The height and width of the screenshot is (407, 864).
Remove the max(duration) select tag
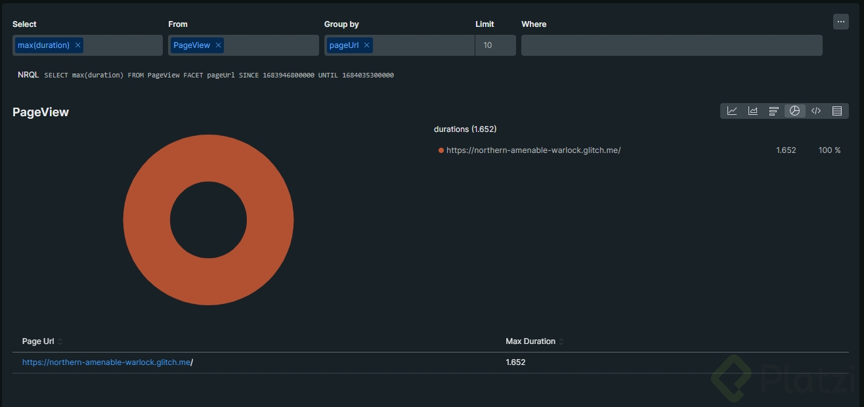[77, 45]
